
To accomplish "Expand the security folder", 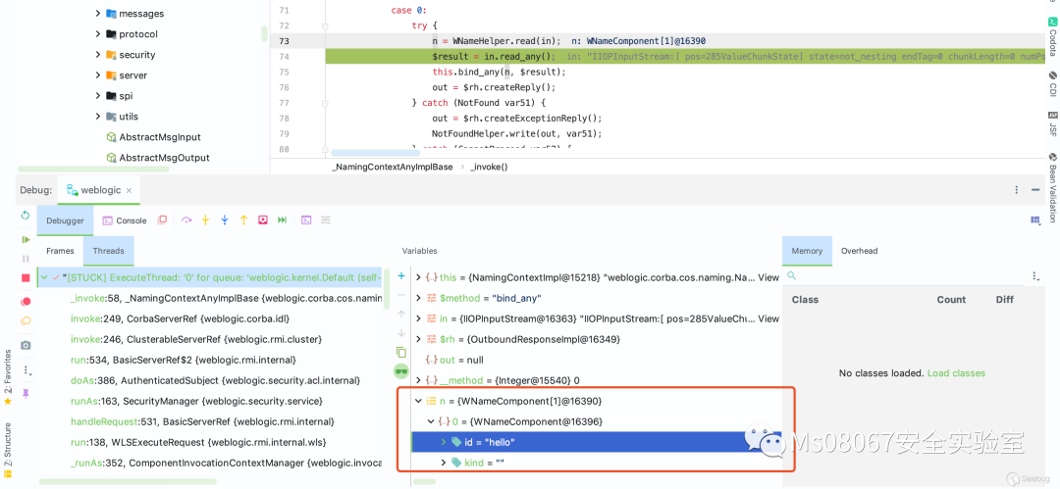I will [x=98, y=55].
